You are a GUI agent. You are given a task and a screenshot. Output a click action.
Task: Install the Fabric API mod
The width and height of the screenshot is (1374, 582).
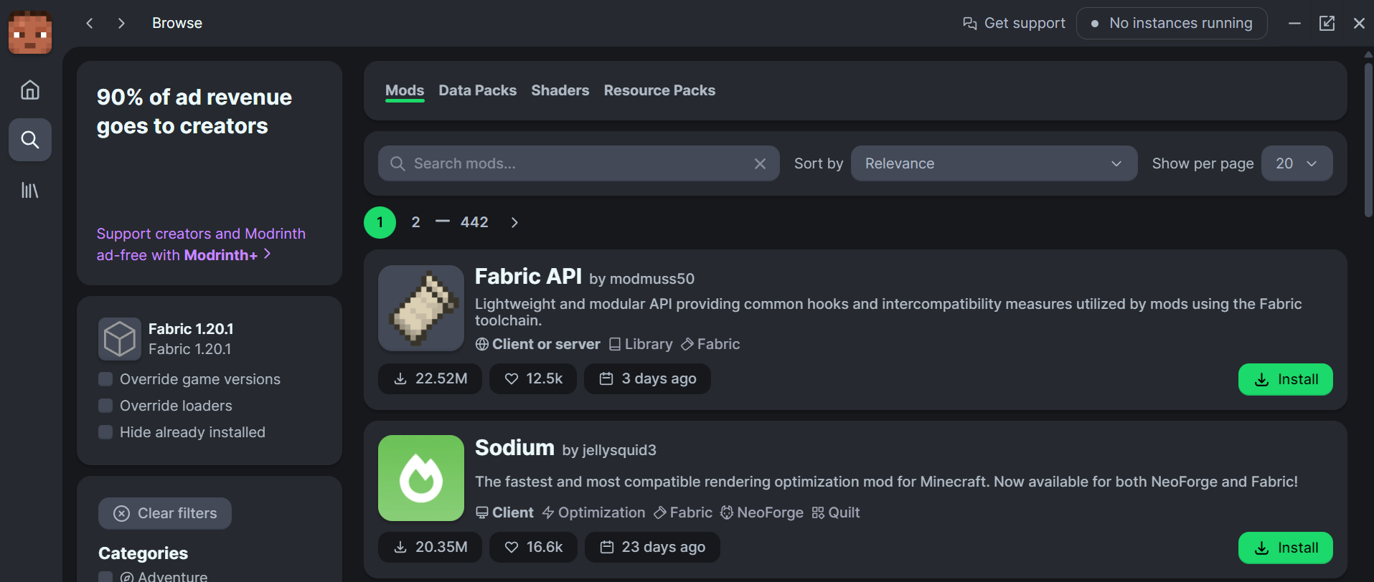1285,379
